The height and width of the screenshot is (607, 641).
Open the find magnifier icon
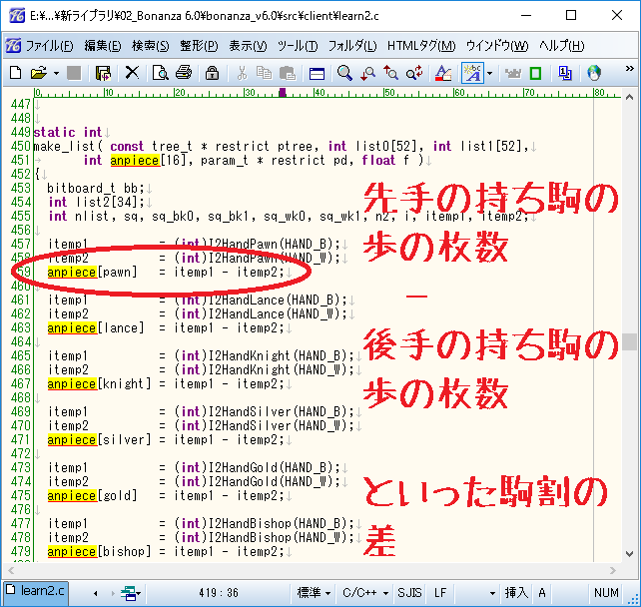pos(344,73)
